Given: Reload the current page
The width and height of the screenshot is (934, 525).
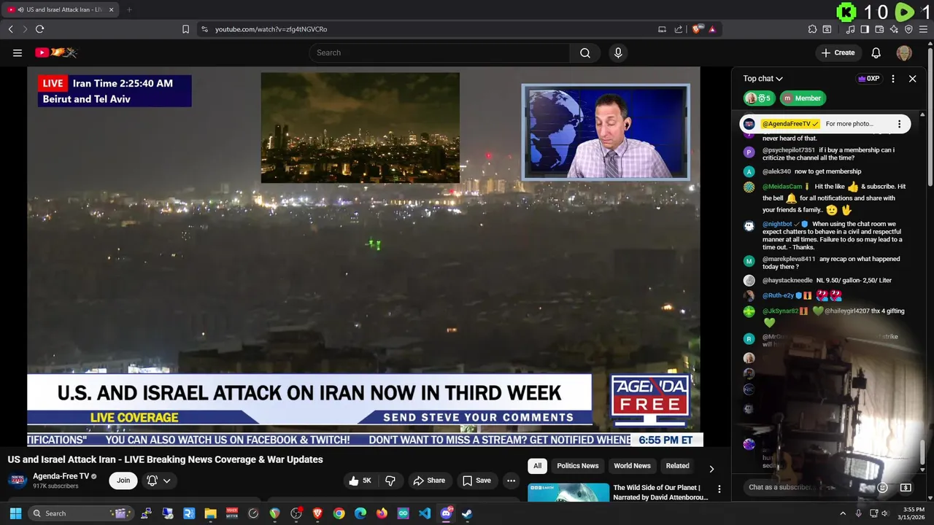Looking at the screenshot, I should click(39, 29).
